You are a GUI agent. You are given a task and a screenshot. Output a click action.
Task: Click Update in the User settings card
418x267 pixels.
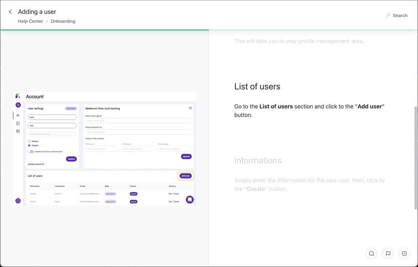click(71, 159)
